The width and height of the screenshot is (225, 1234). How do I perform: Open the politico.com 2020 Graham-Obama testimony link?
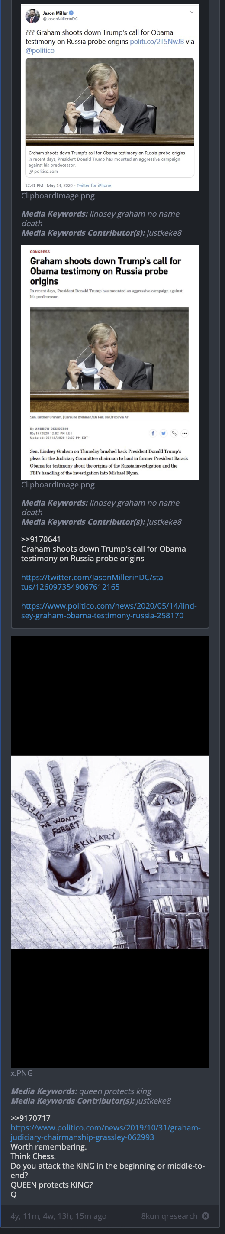click(x=109, y=611)
